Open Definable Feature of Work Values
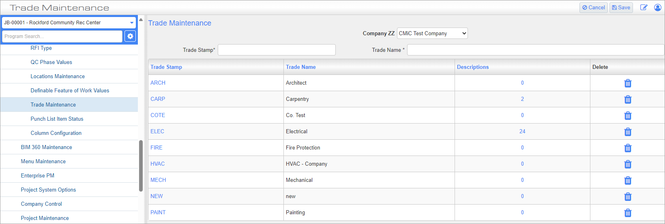665x224 pixels. [69, 90]
